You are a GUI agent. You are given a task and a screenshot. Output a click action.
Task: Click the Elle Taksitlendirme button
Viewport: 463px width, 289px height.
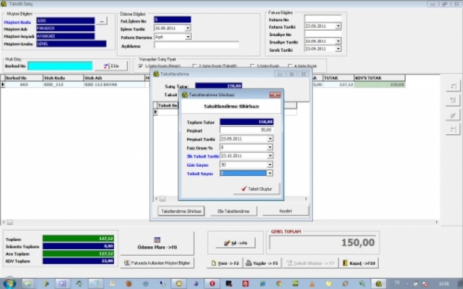coord(237,211)
